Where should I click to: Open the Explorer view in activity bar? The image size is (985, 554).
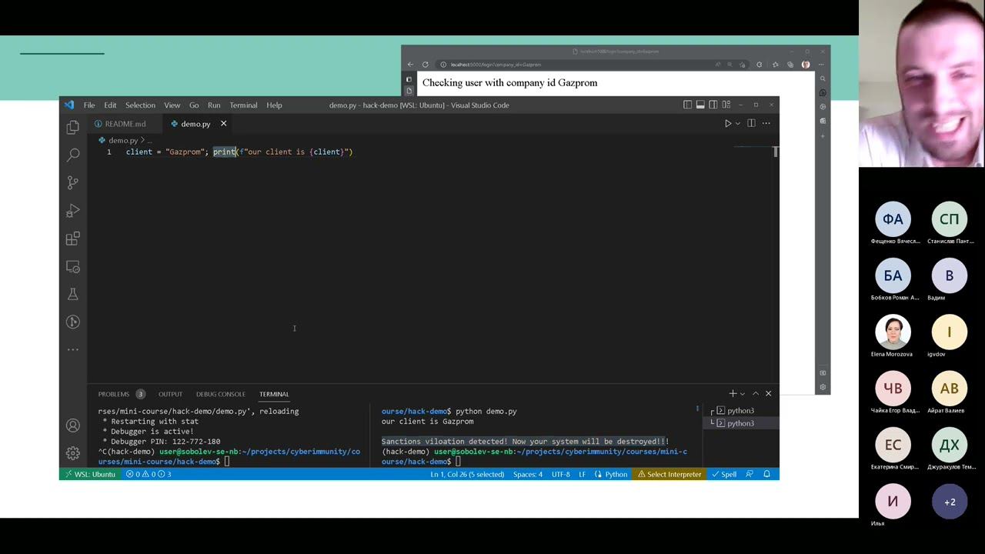point(73,127)
